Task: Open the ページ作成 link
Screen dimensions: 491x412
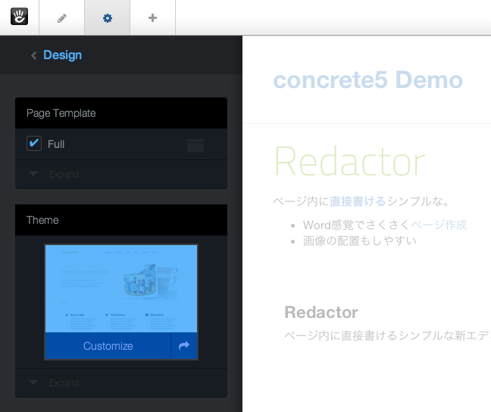Action: [x=439, y=225]
